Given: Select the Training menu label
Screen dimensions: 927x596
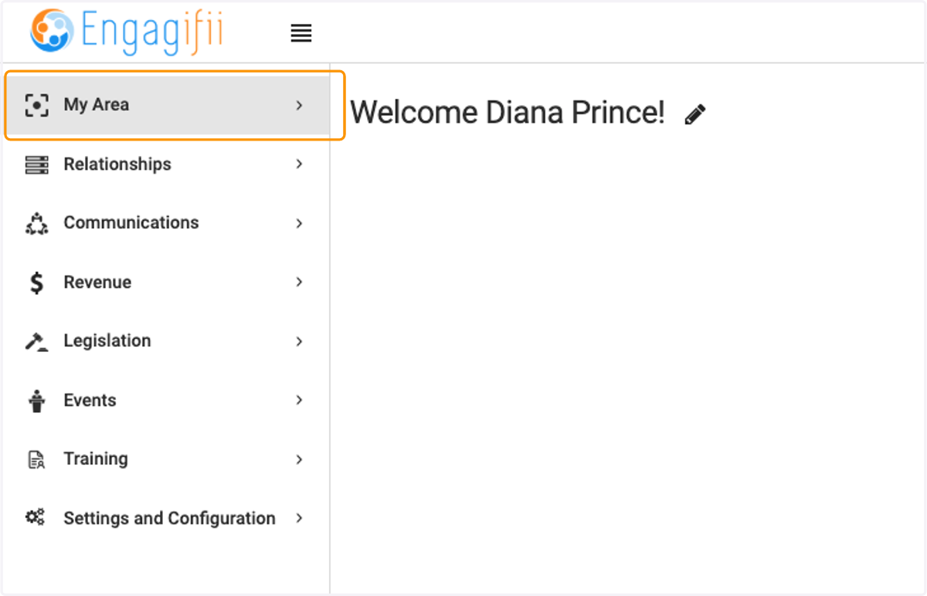Looking at the screenshot, I should click(x=96, y=459).
